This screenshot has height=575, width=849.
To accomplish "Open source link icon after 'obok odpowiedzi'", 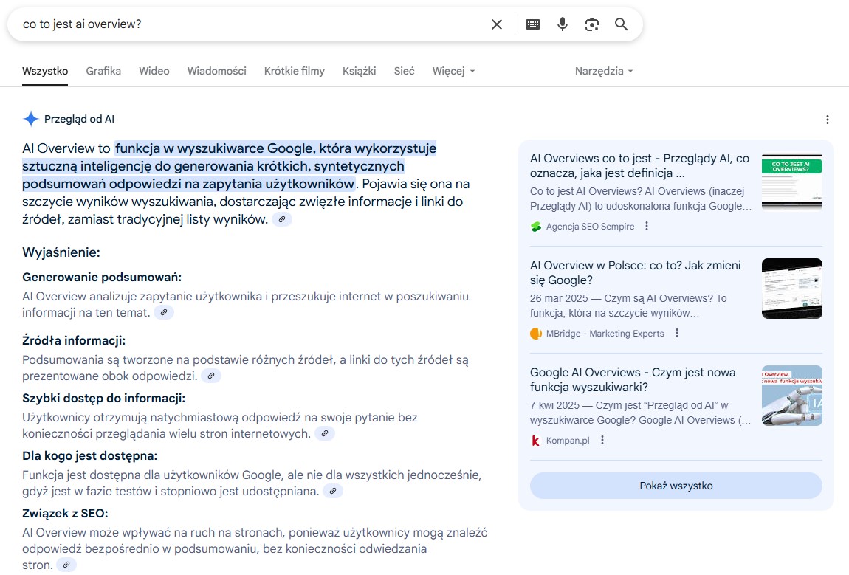I will pyautogui.click(x=210, y=376).
